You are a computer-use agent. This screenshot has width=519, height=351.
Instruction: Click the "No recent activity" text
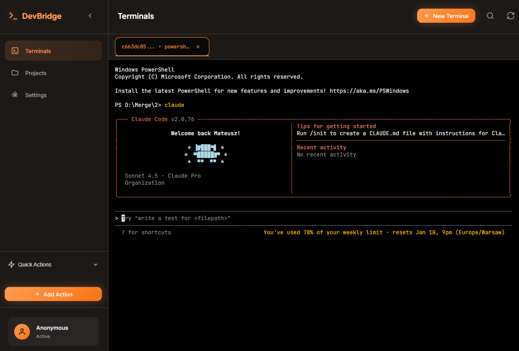point(327,154)
